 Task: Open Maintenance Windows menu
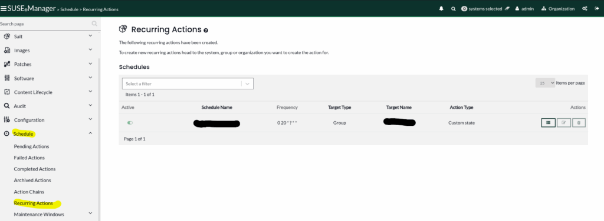point(39,215)
